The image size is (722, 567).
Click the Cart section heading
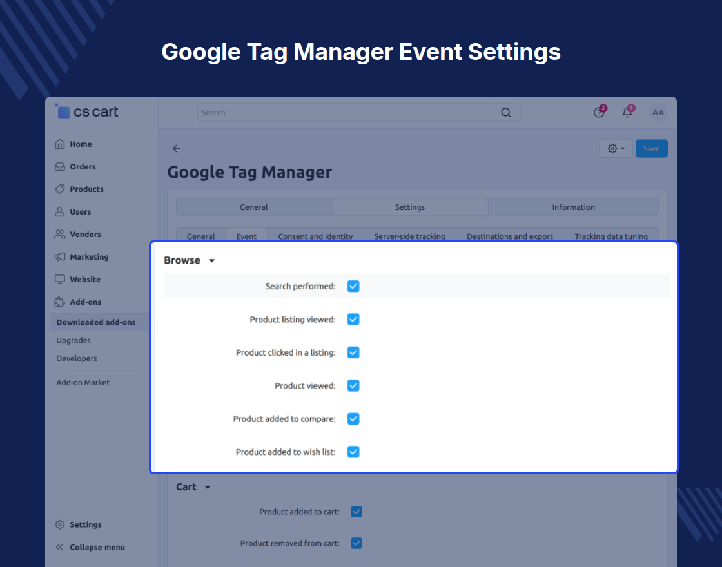tap(186, 487)
